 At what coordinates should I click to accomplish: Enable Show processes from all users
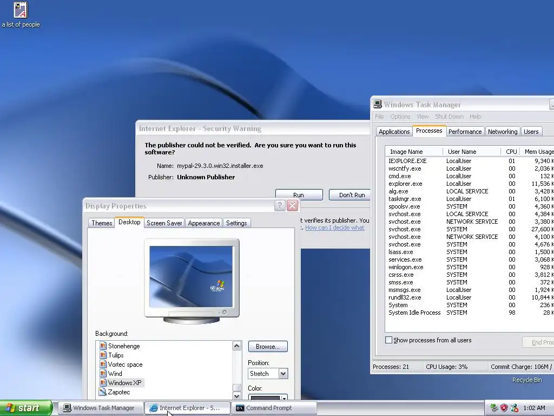pos(388,340)
